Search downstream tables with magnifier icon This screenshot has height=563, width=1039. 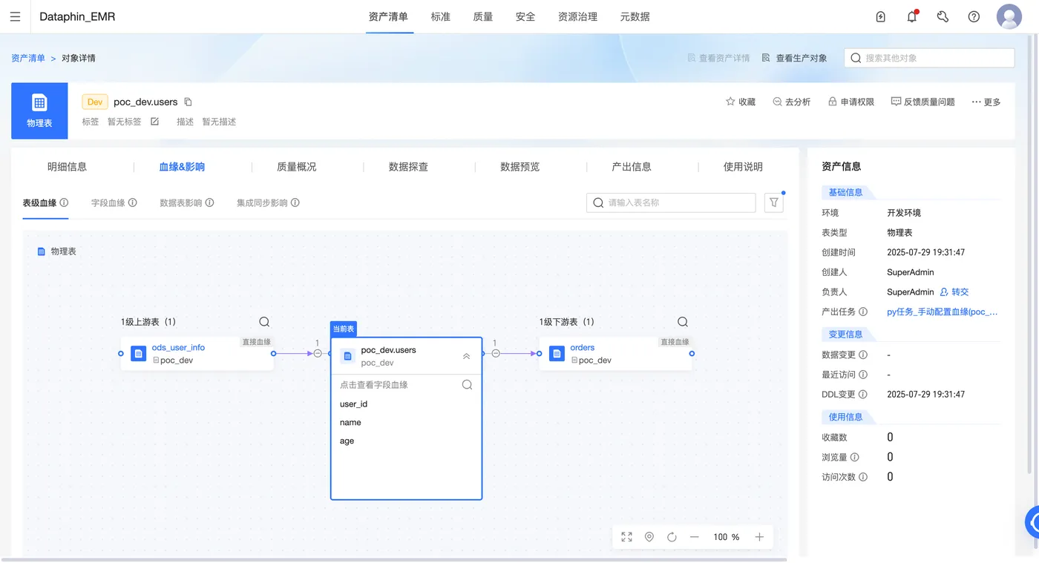(683, 322)
